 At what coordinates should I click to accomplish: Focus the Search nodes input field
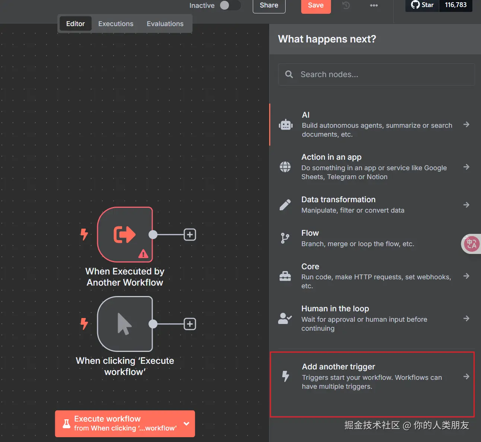pyautogui.click(x=376, y=74)
